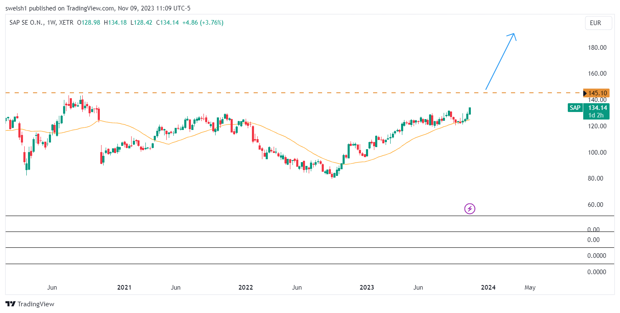Click the purple lightning bolt event icon
The width and height of the screenshot is (620, 313).
470,209
